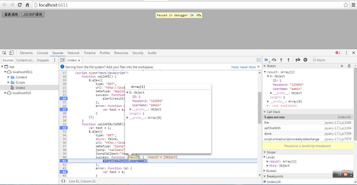Add a new watch expression
This screenshot has width=357, height=185.
342,66
